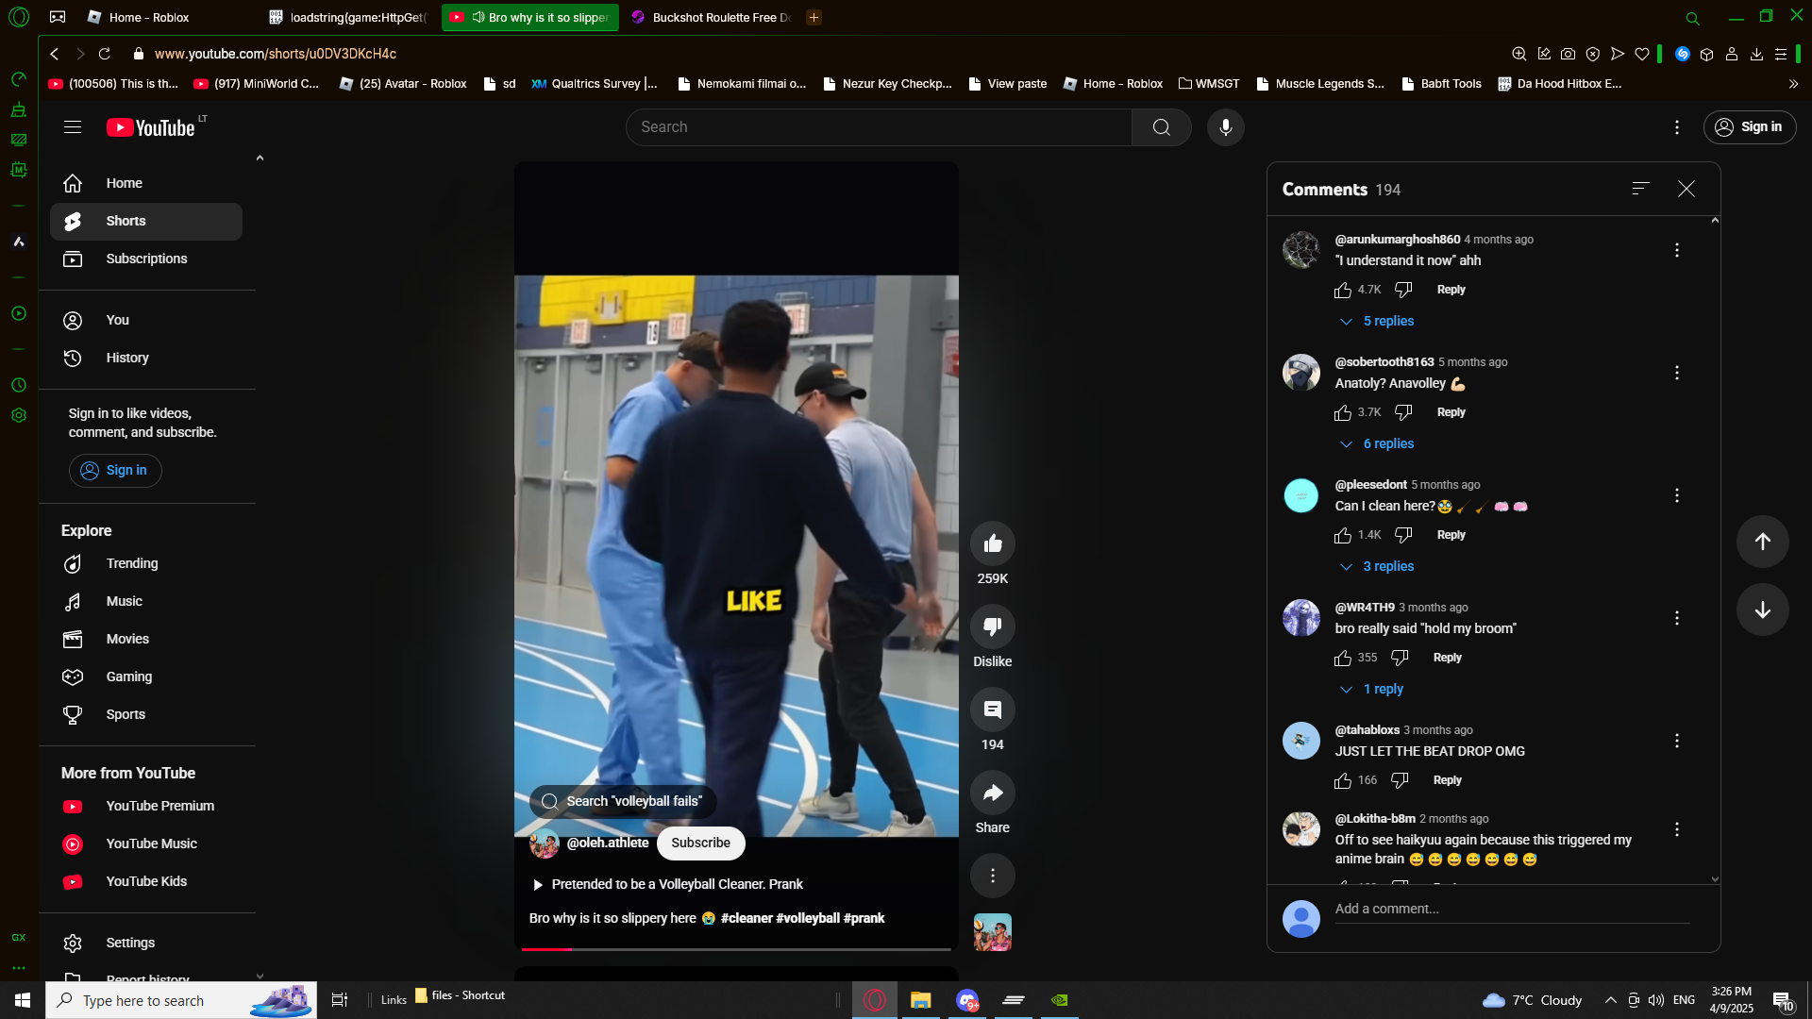1812x1019 pixels.
Task: Like @pleesedont's comment
Action: coord(1343,535)
